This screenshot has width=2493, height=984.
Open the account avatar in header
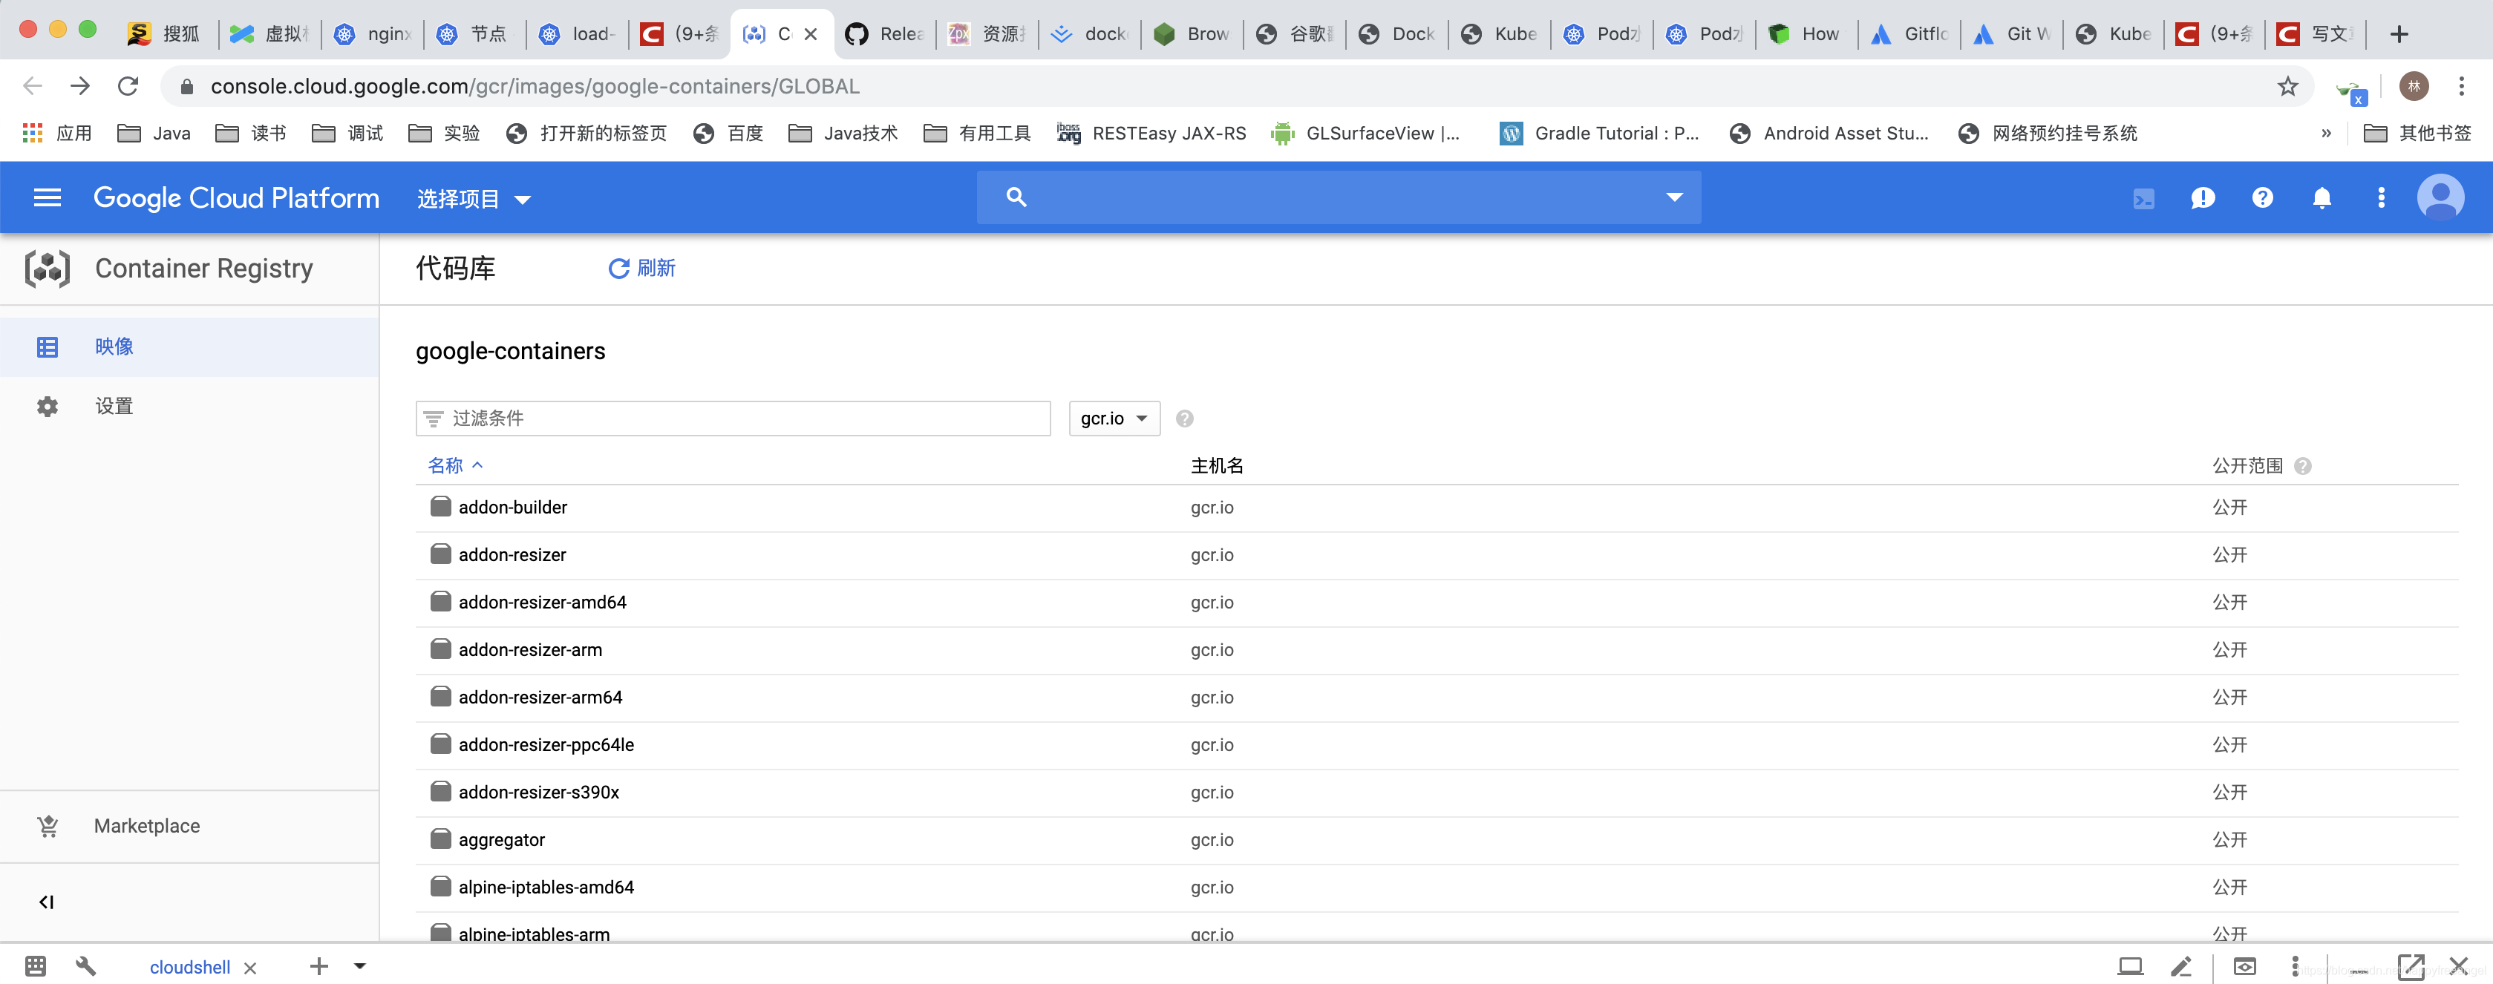click(x=2440, y=197)
